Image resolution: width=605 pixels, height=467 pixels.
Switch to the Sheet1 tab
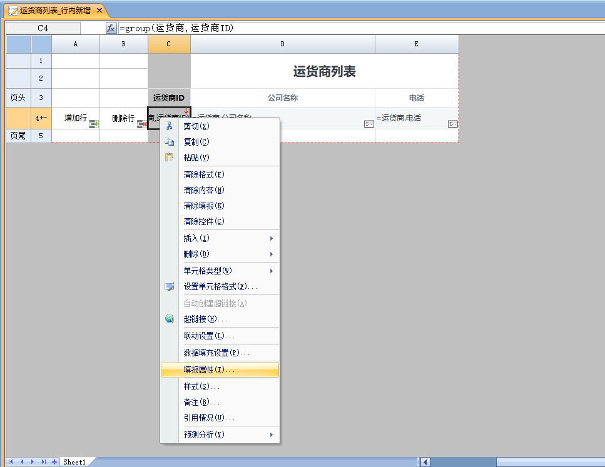(74, 462)
